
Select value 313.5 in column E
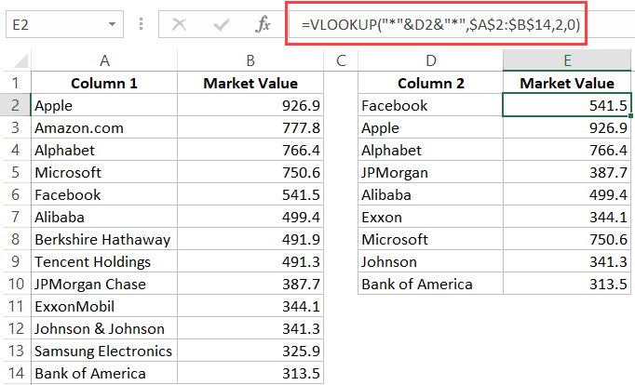pyautogui.click(x=567, y=284)
